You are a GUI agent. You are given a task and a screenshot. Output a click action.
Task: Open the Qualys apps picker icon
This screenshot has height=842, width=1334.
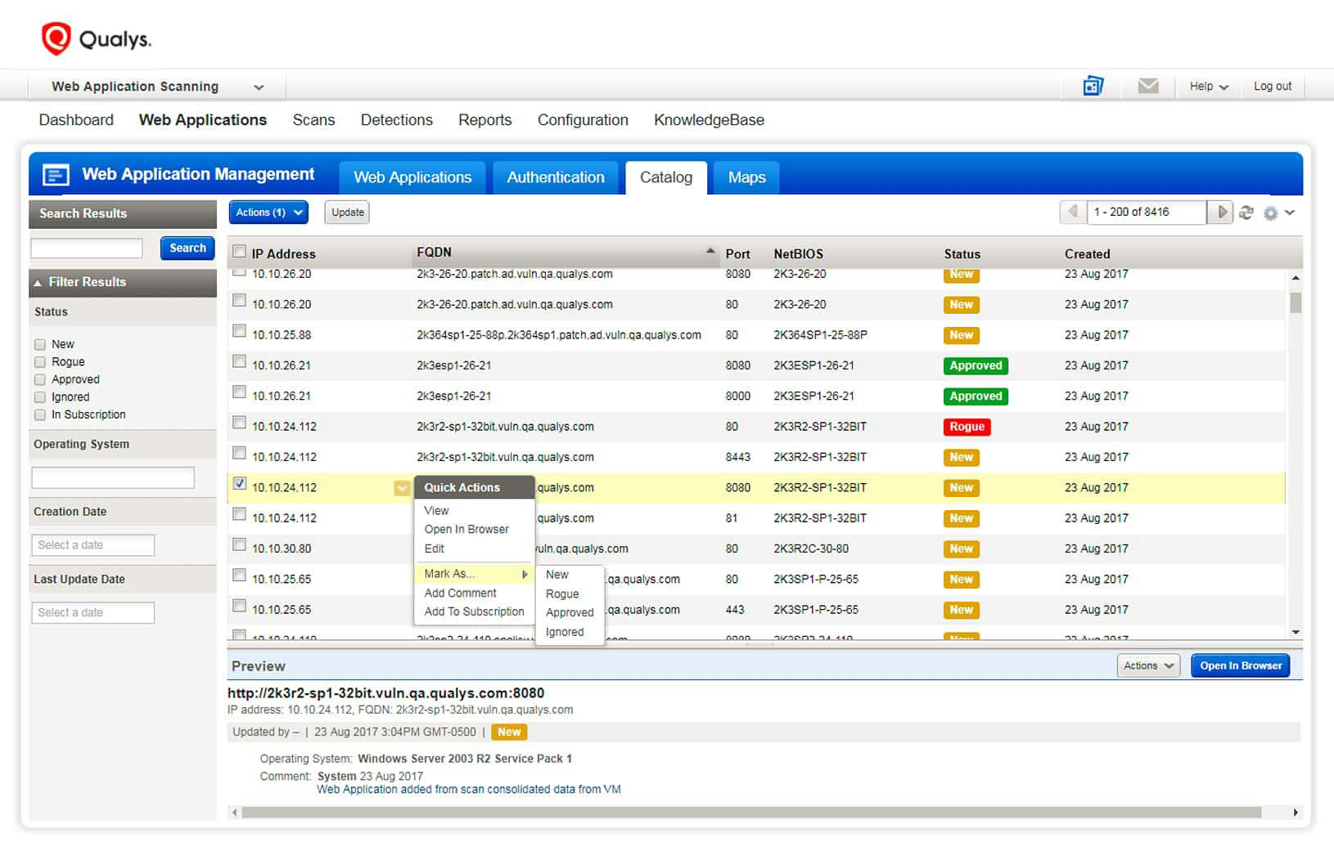click(x=1093, y=85)
